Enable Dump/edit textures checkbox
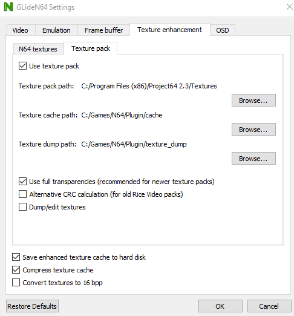294x316 pixels. (x=22, y=207)
